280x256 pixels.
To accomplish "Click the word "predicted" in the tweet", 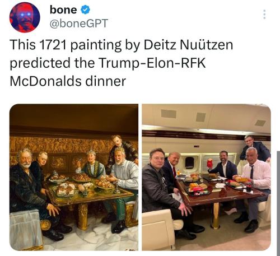I will [x=40, y=63].
